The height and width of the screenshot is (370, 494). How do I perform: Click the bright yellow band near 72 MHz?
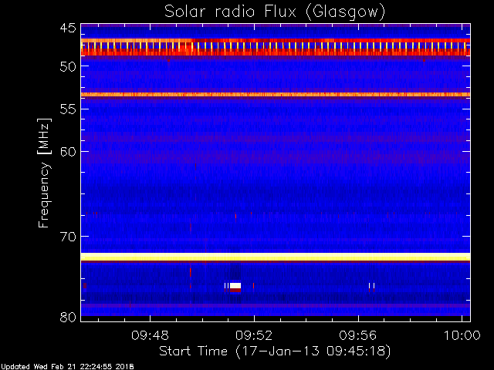(x=276, y=257)
